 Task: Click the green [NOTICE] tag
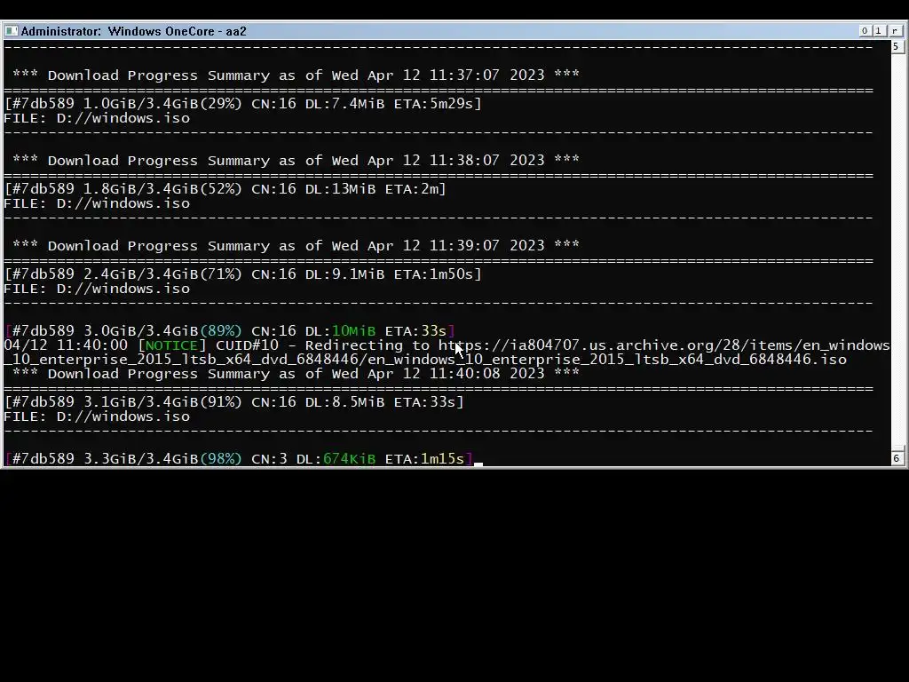[171, 345]
